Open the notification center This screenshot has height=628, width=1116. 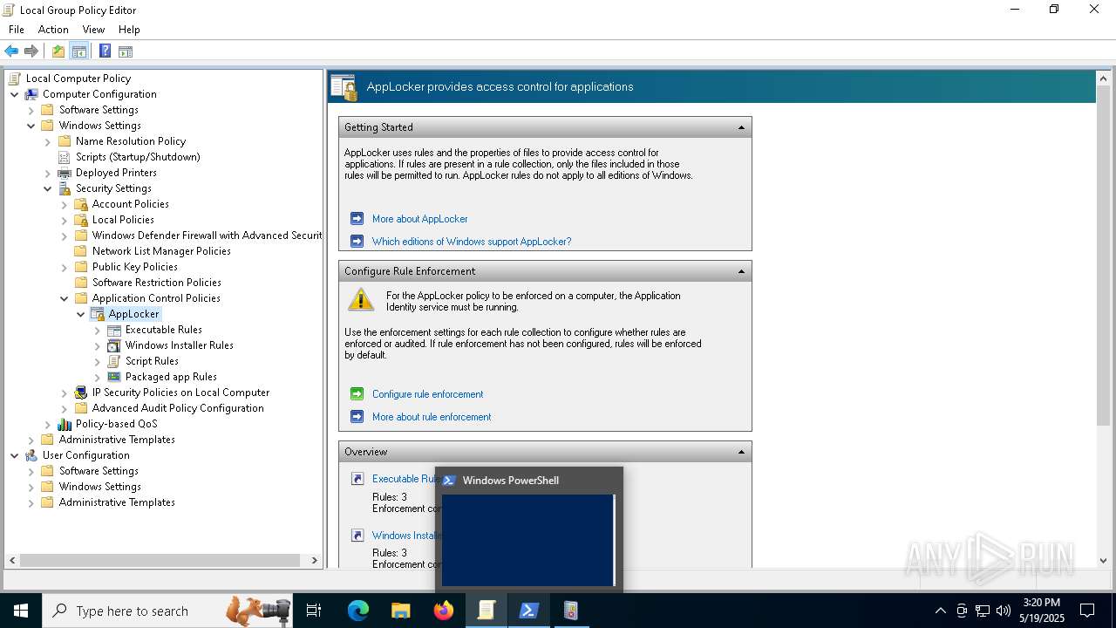pyautogui.click(x=1087, y=611)
